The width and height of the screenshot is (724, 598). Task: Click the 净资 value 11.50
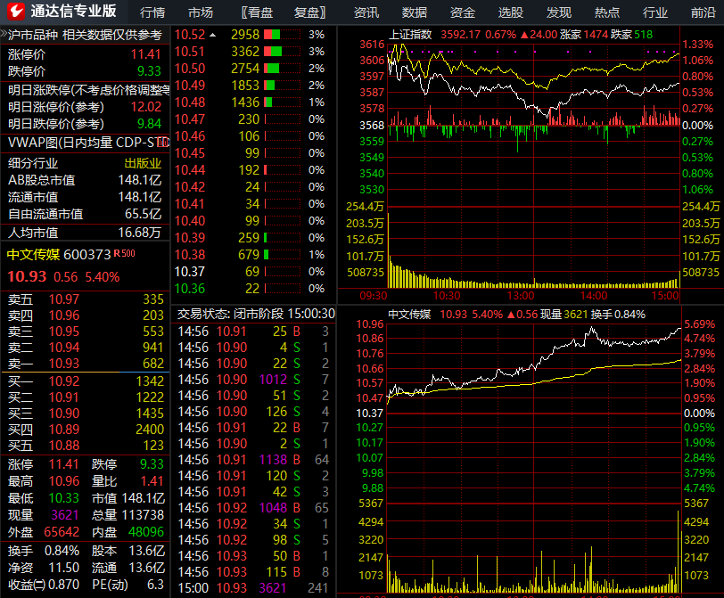(64, 568)
